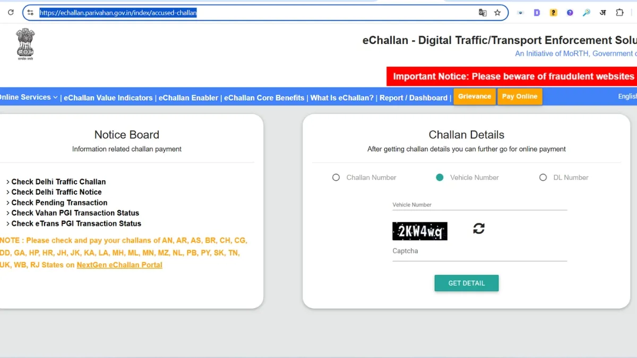The image size is (637, 358).
Task: Select the Vehicle Number radio option
Action: pyautogui.click(x=440, y=178)
